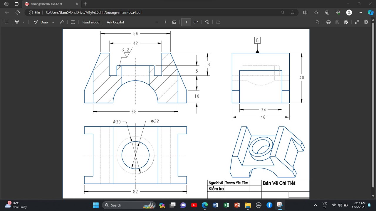Open the Copilot sidebar
376x211 pixels.
click(371, 13)
